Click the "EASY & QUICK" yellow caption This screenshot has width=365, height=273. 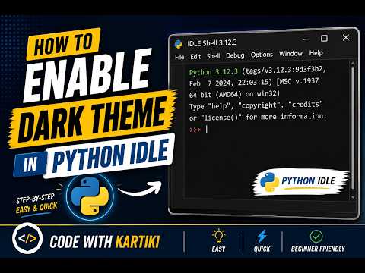[36, 208]
